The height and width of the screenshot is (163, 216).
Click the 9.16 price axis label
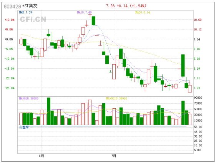tap(197, 49)
